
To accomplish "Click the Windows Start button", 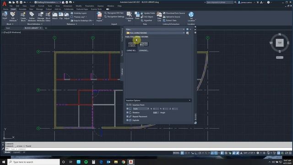I will click(4, 162).
